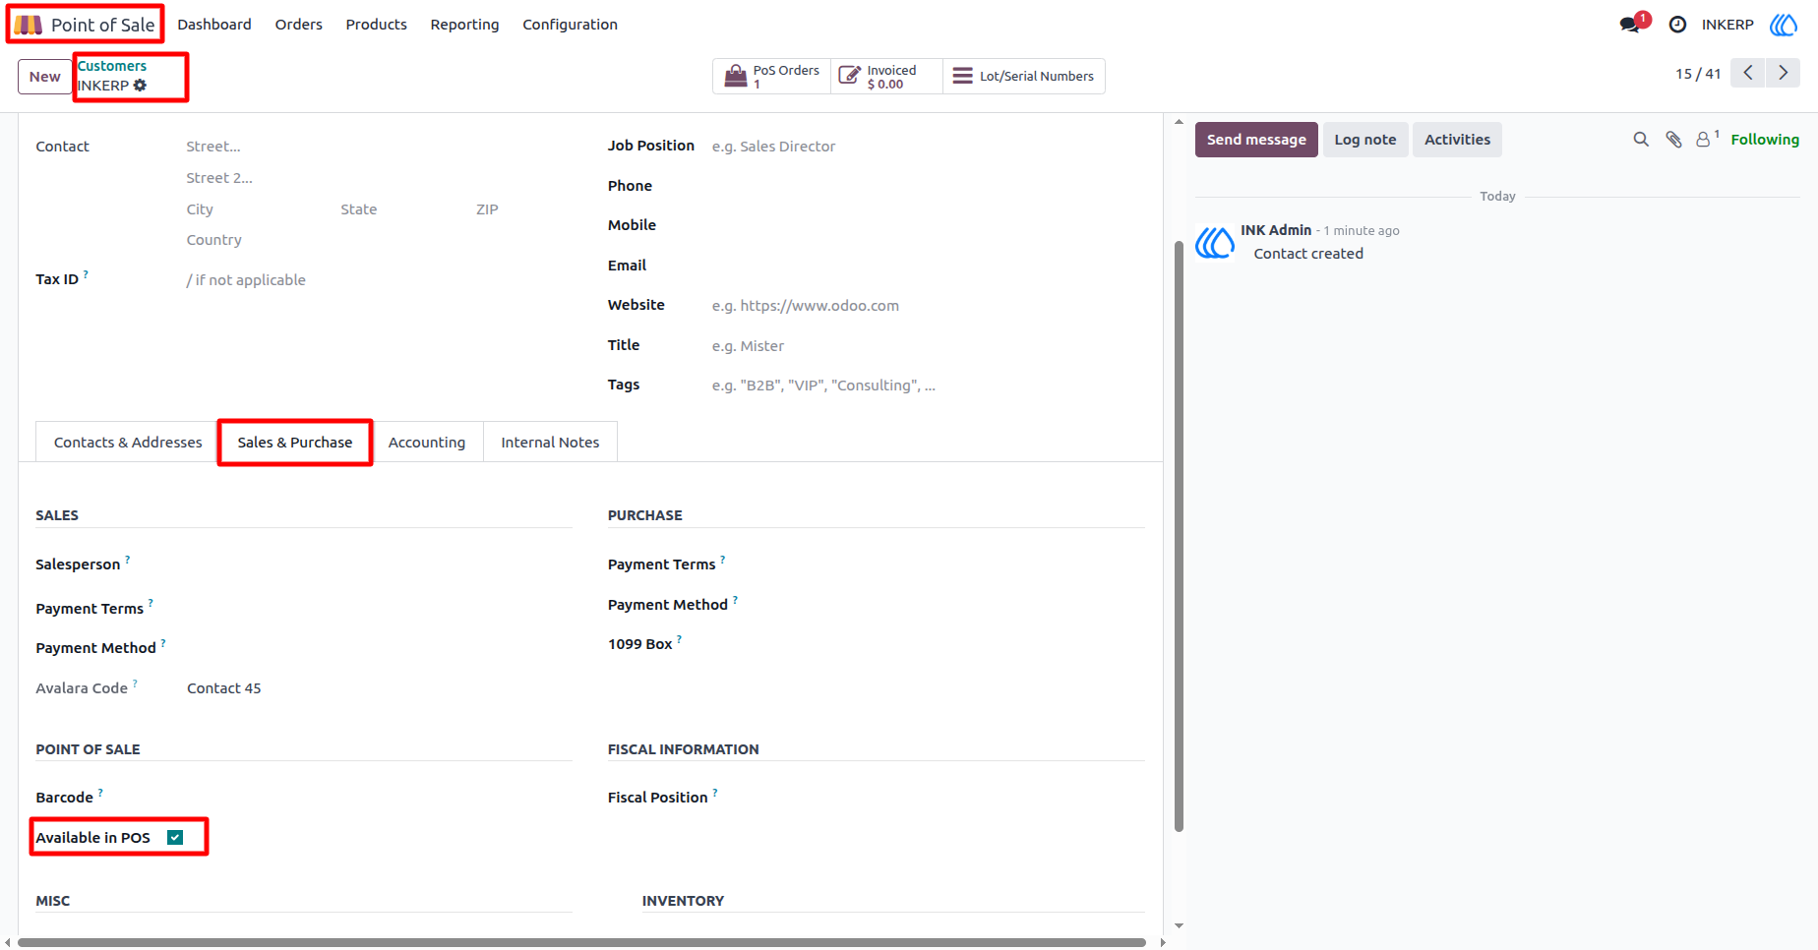This screenshot has width=1818, height=950.
Task: Open Lot/Serial Numbers smart button
Action: tap(1024, 77)
